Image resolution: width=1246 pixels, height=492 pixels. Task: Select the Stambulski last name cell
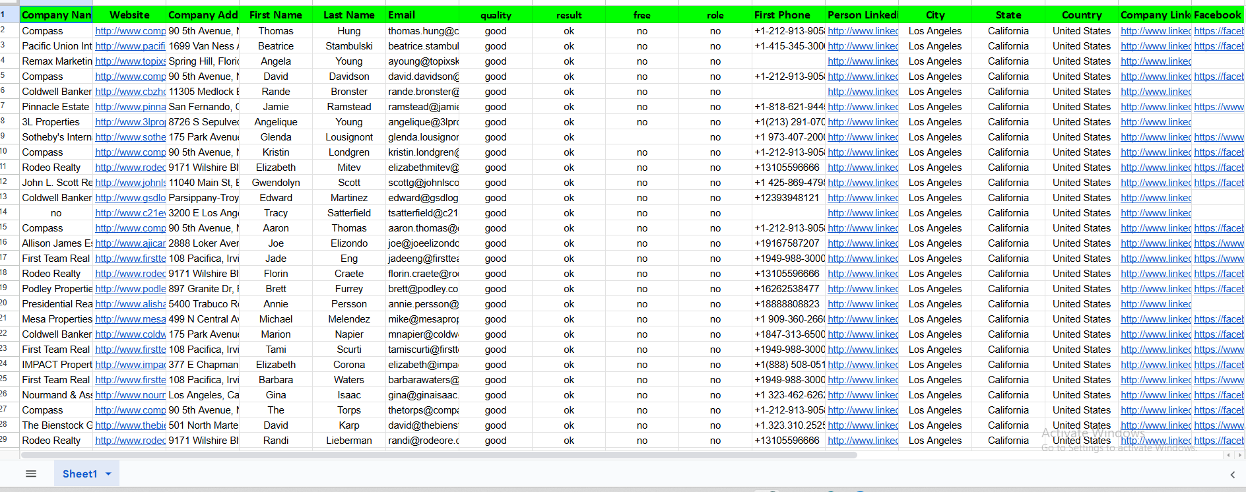pyautogui.click(x=349, y=46)
